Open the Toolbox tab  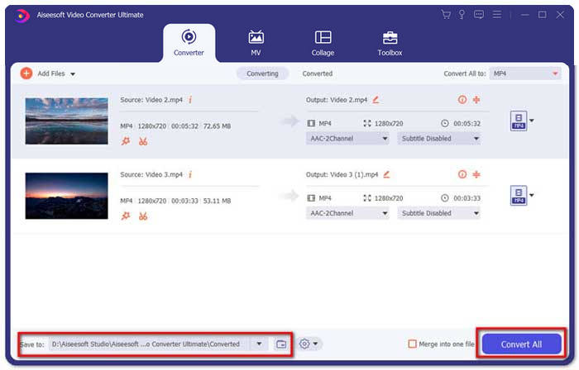(390, 43)
